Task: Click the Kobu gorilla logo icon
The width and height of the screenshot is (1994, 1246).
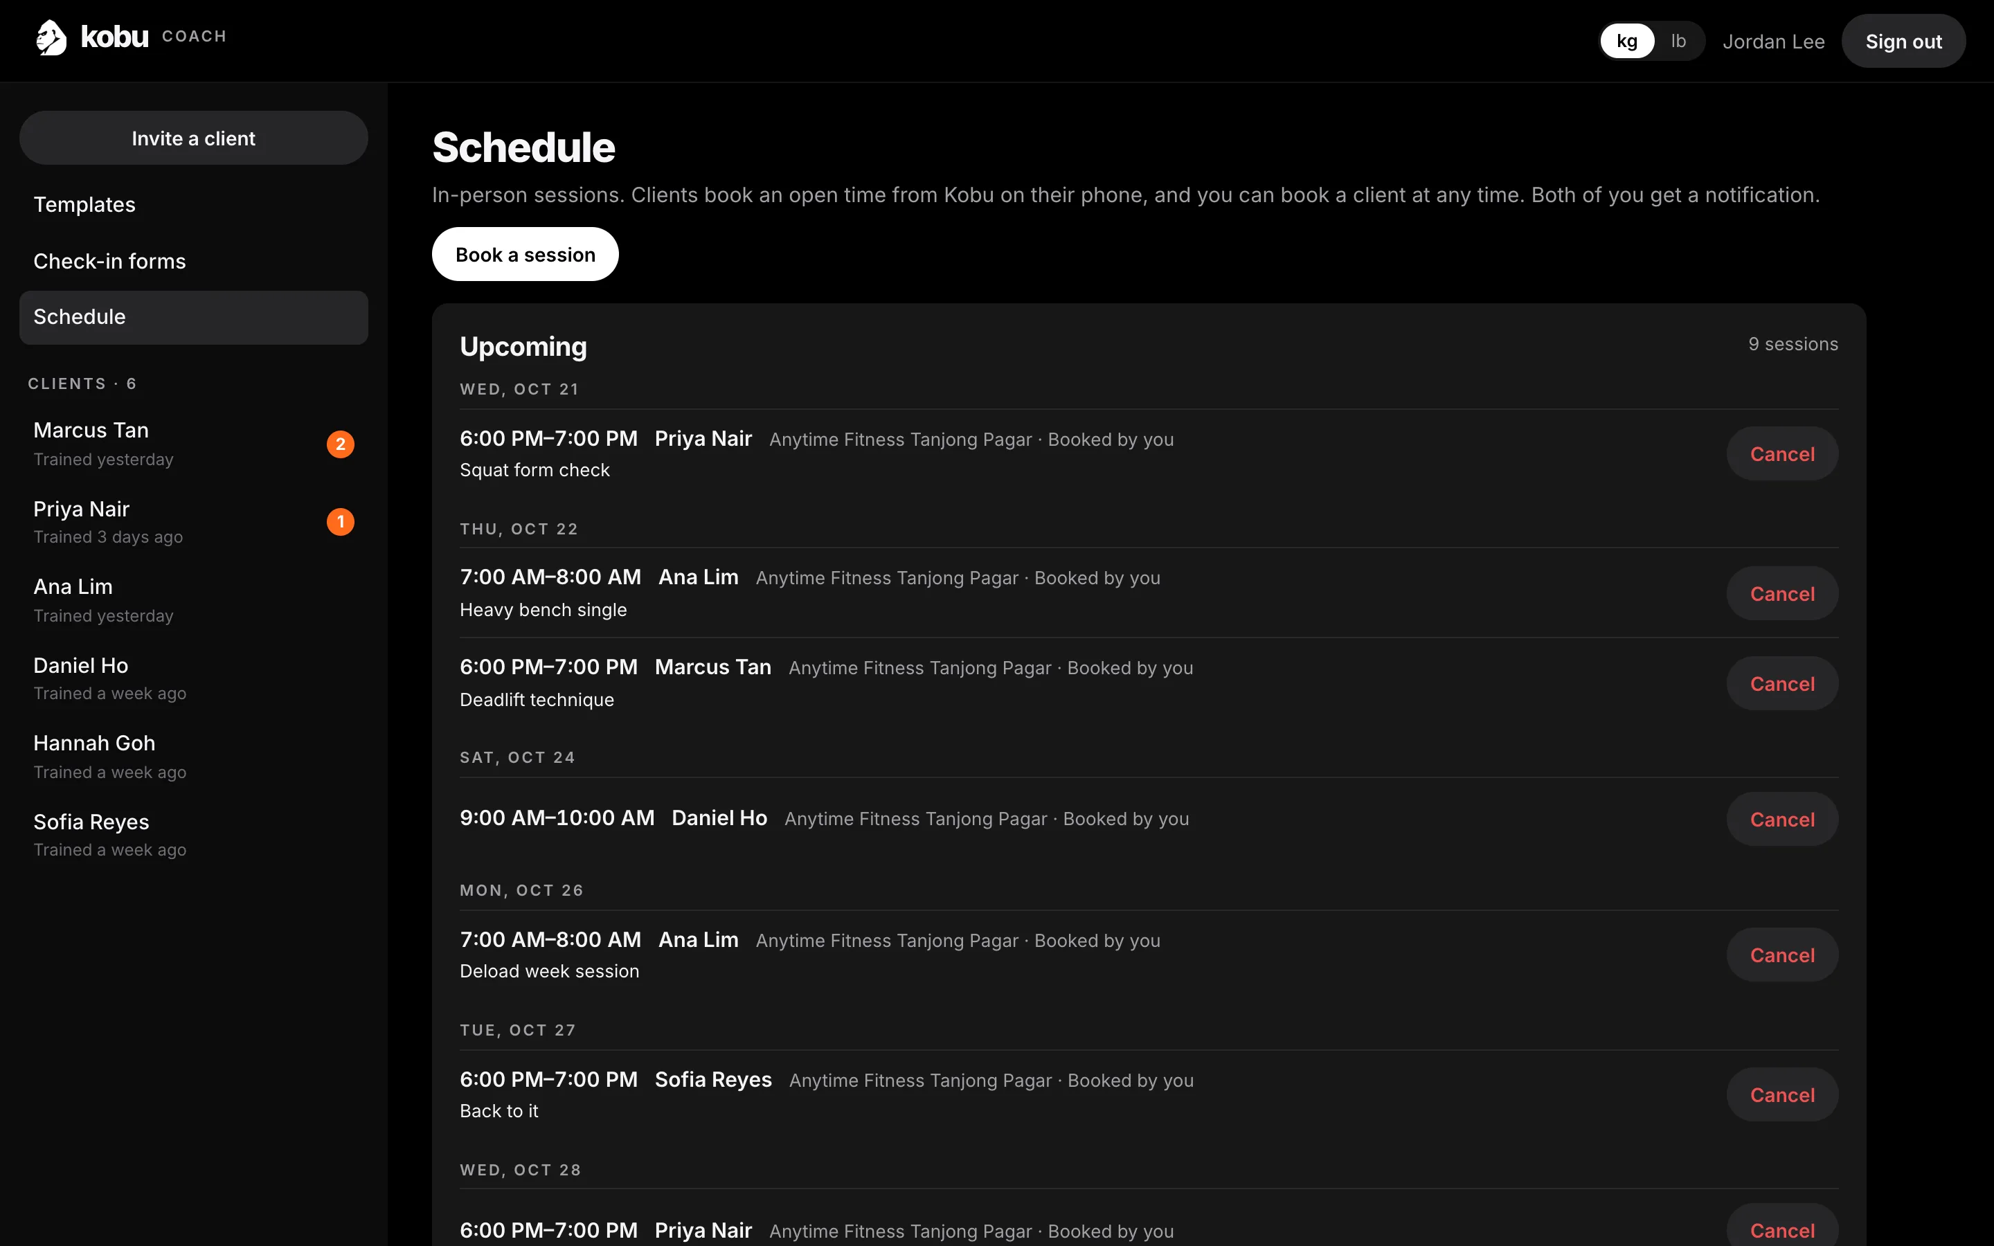Action: 51,38
